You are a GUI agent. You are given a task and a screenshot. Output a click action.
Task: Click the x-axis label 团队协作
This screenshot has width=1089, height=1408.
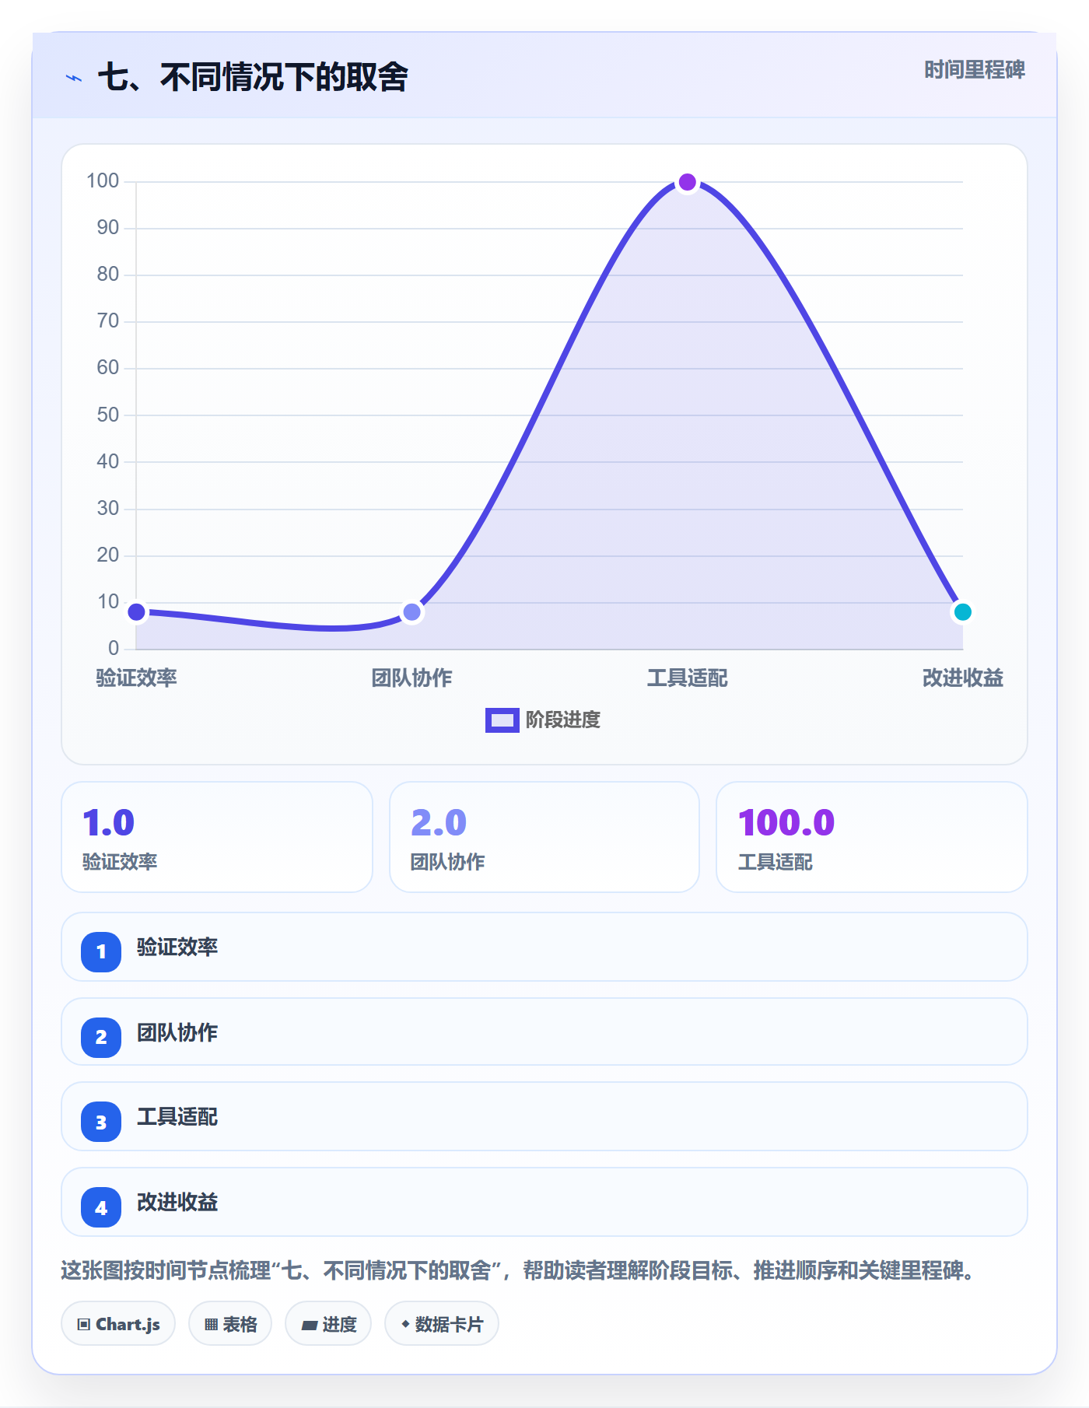coord(411,678)
